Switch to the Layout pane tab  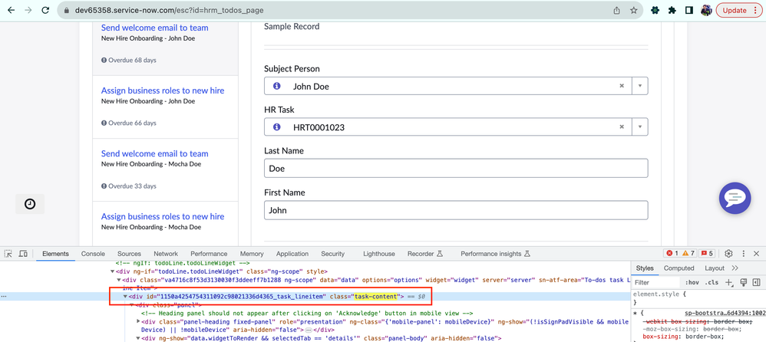tap(715, 268)
